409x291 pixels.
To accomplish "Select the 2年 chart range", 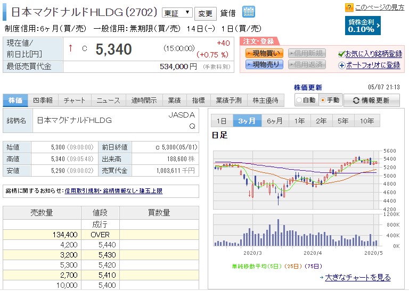I will 321,121.
